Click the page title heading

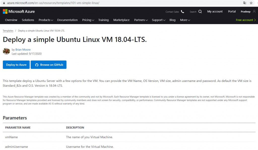click(x=75, y=39)
